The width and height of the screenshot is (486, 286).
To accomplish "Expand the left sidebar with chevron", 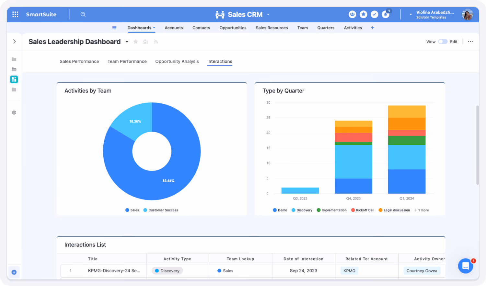I will coord(14,42).
